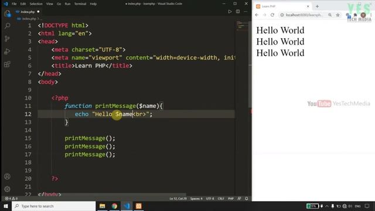This screenshot has width=375, height=211.
Task: Open the Source Control view
Action: 7,39
